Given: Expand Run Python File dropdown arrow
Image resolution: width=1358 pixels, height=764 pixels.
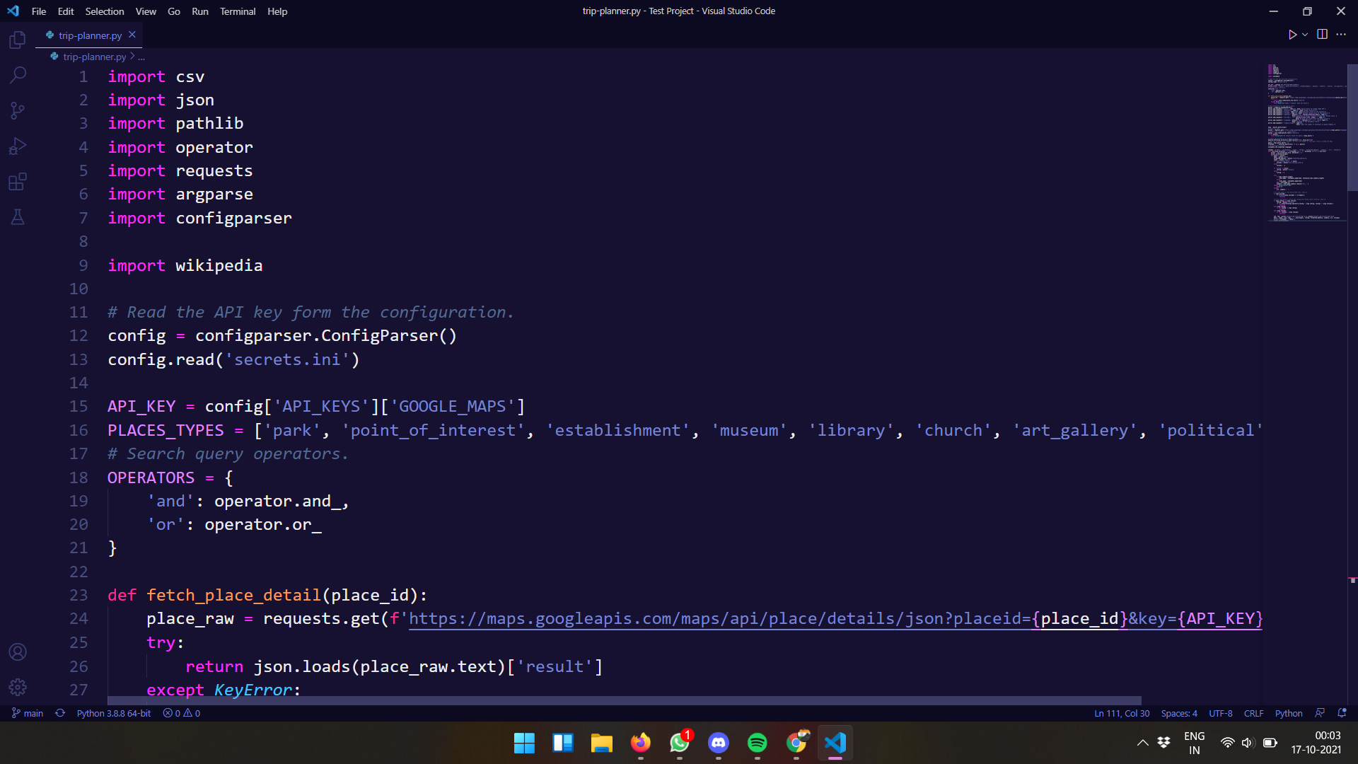Looking at the screenshot, I should point(1305,35).
